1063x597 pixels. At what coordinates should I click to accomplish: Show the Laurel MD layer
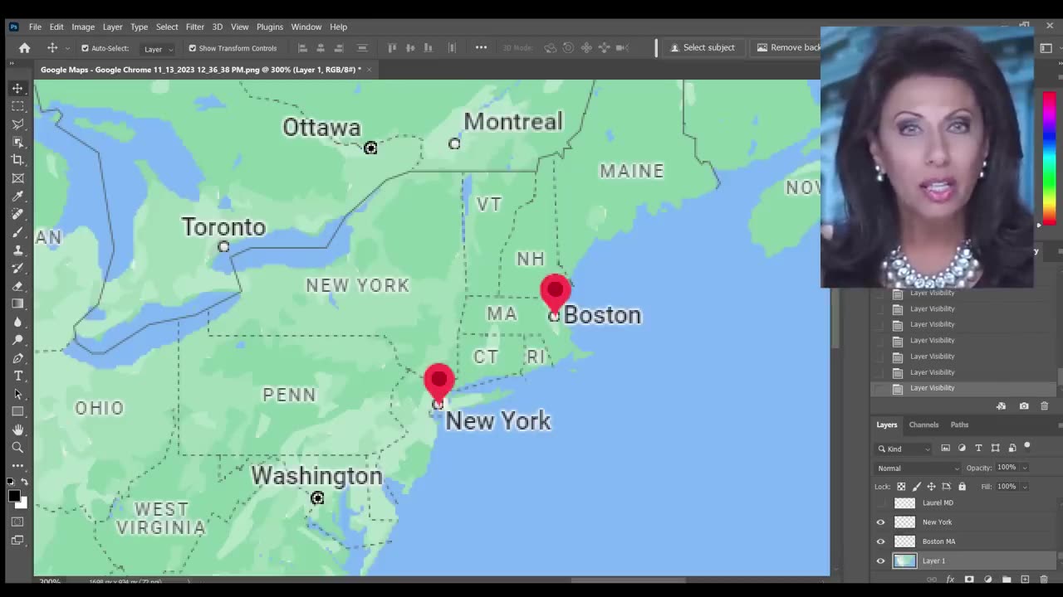coord(880,502)
